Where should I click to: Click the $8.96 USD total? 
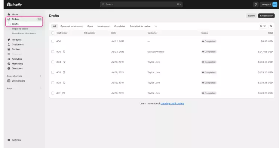point(267,41)
